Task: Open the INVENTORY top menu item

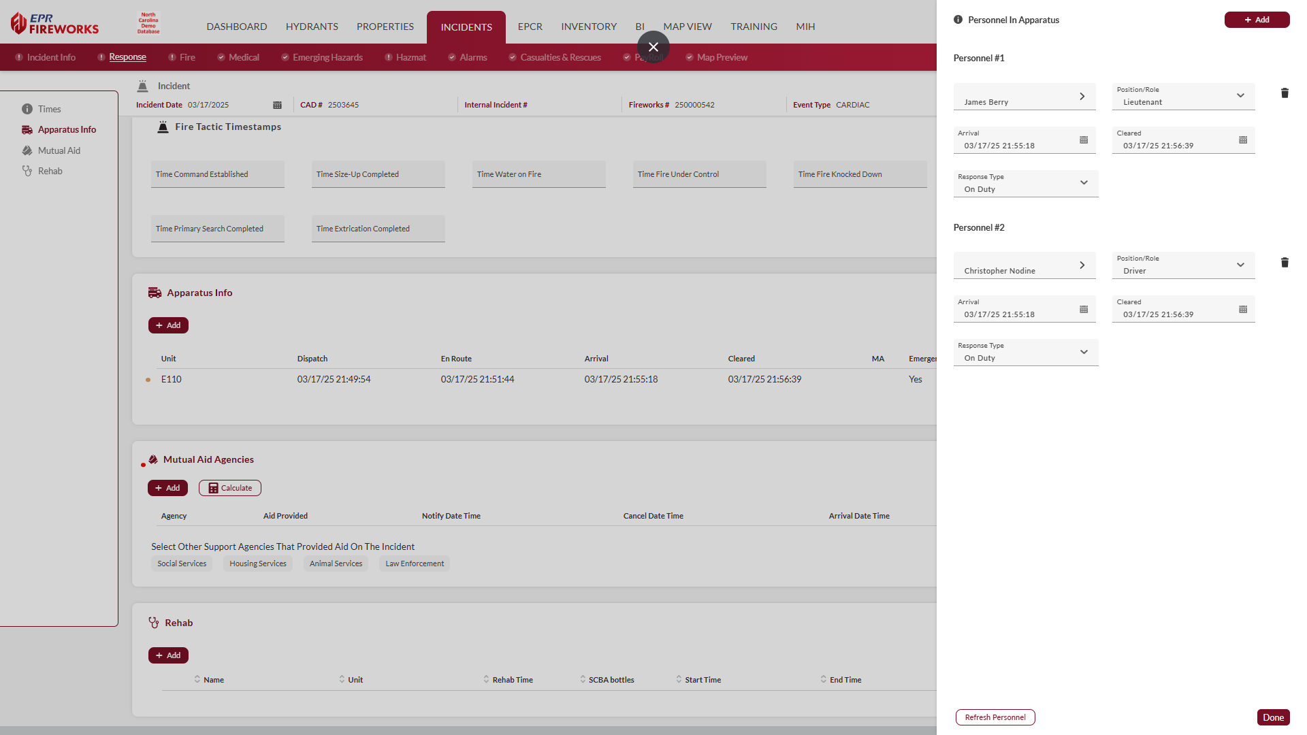Action: click(x=588, y=27)
